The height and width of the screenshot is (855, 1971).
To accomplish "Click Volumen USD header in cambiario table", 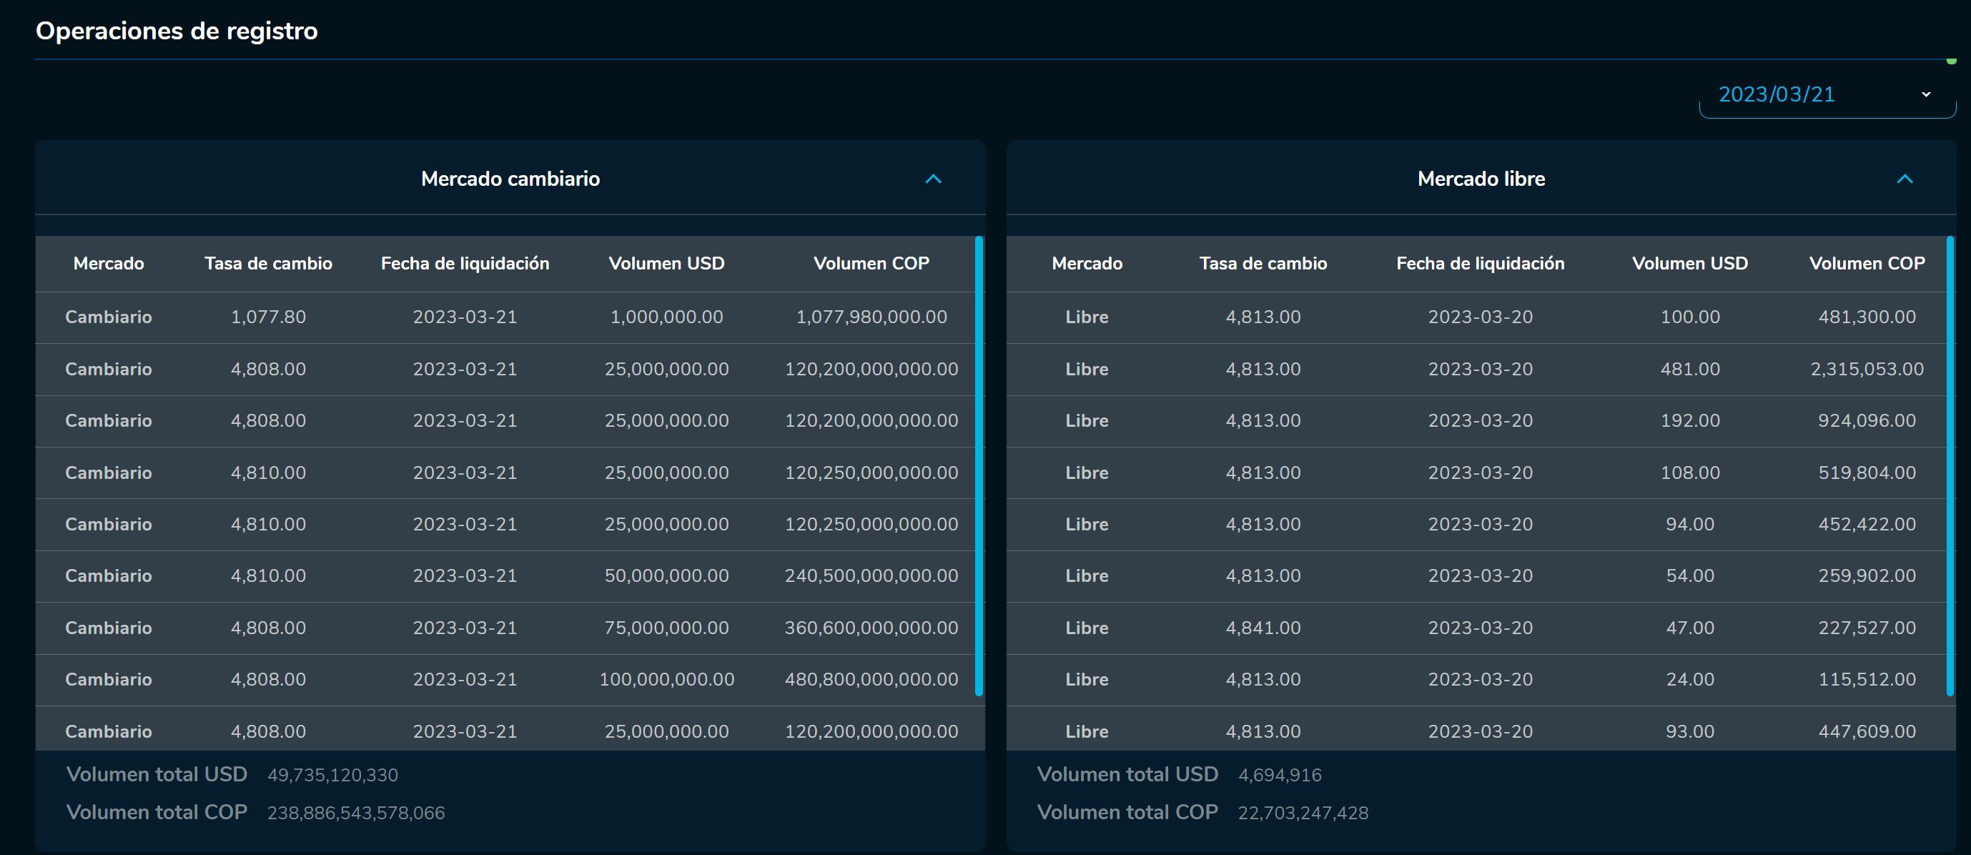I will pos(666,263).
